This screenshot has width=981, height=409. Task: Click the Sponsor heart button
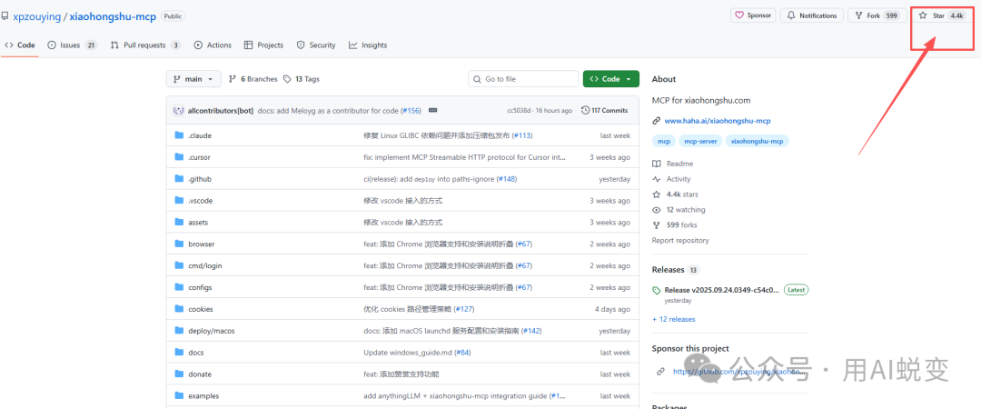click(x=739, y=15)
